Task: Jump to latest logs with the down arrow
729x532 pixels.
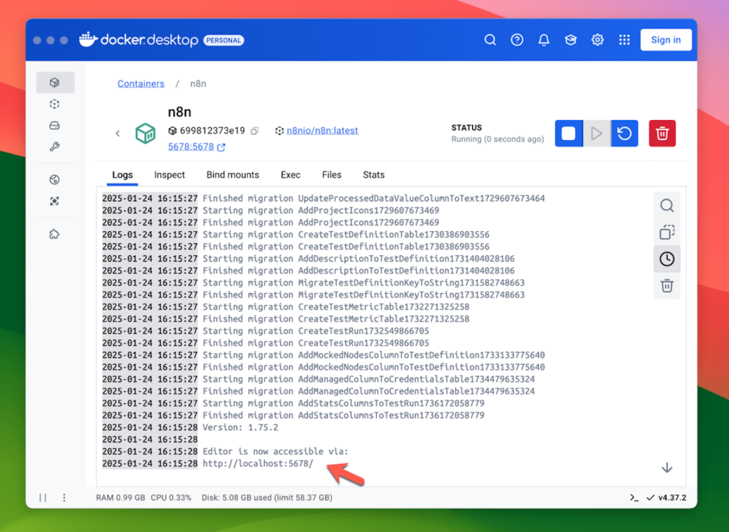Action: click(666, 467)
